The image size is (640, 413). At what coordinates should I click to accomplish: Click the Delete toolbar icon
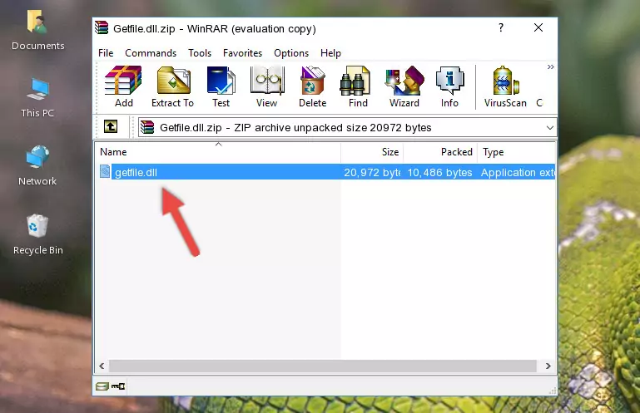313,87
